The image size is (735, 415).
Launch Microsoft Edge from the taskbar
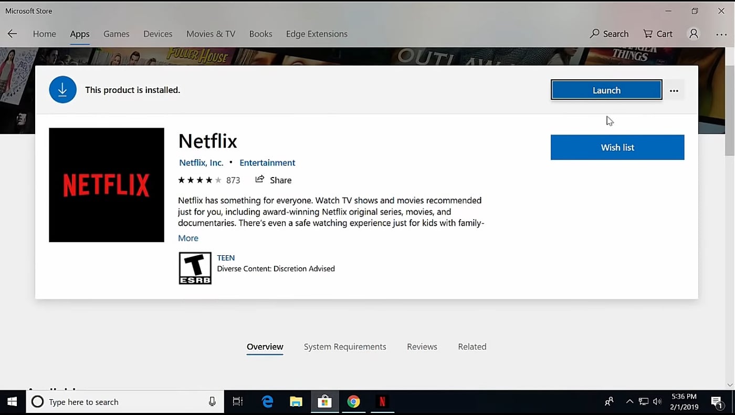[x=268, y=402]
